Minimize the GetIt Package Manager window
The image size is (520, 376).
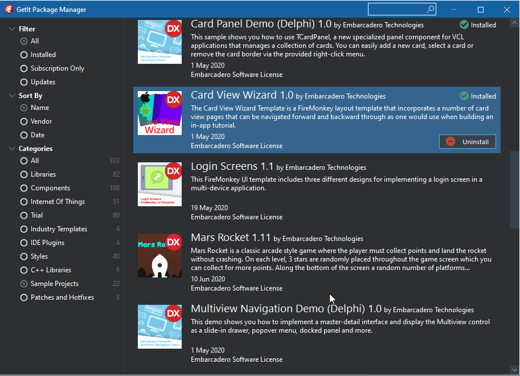click(x=454, y=10)
